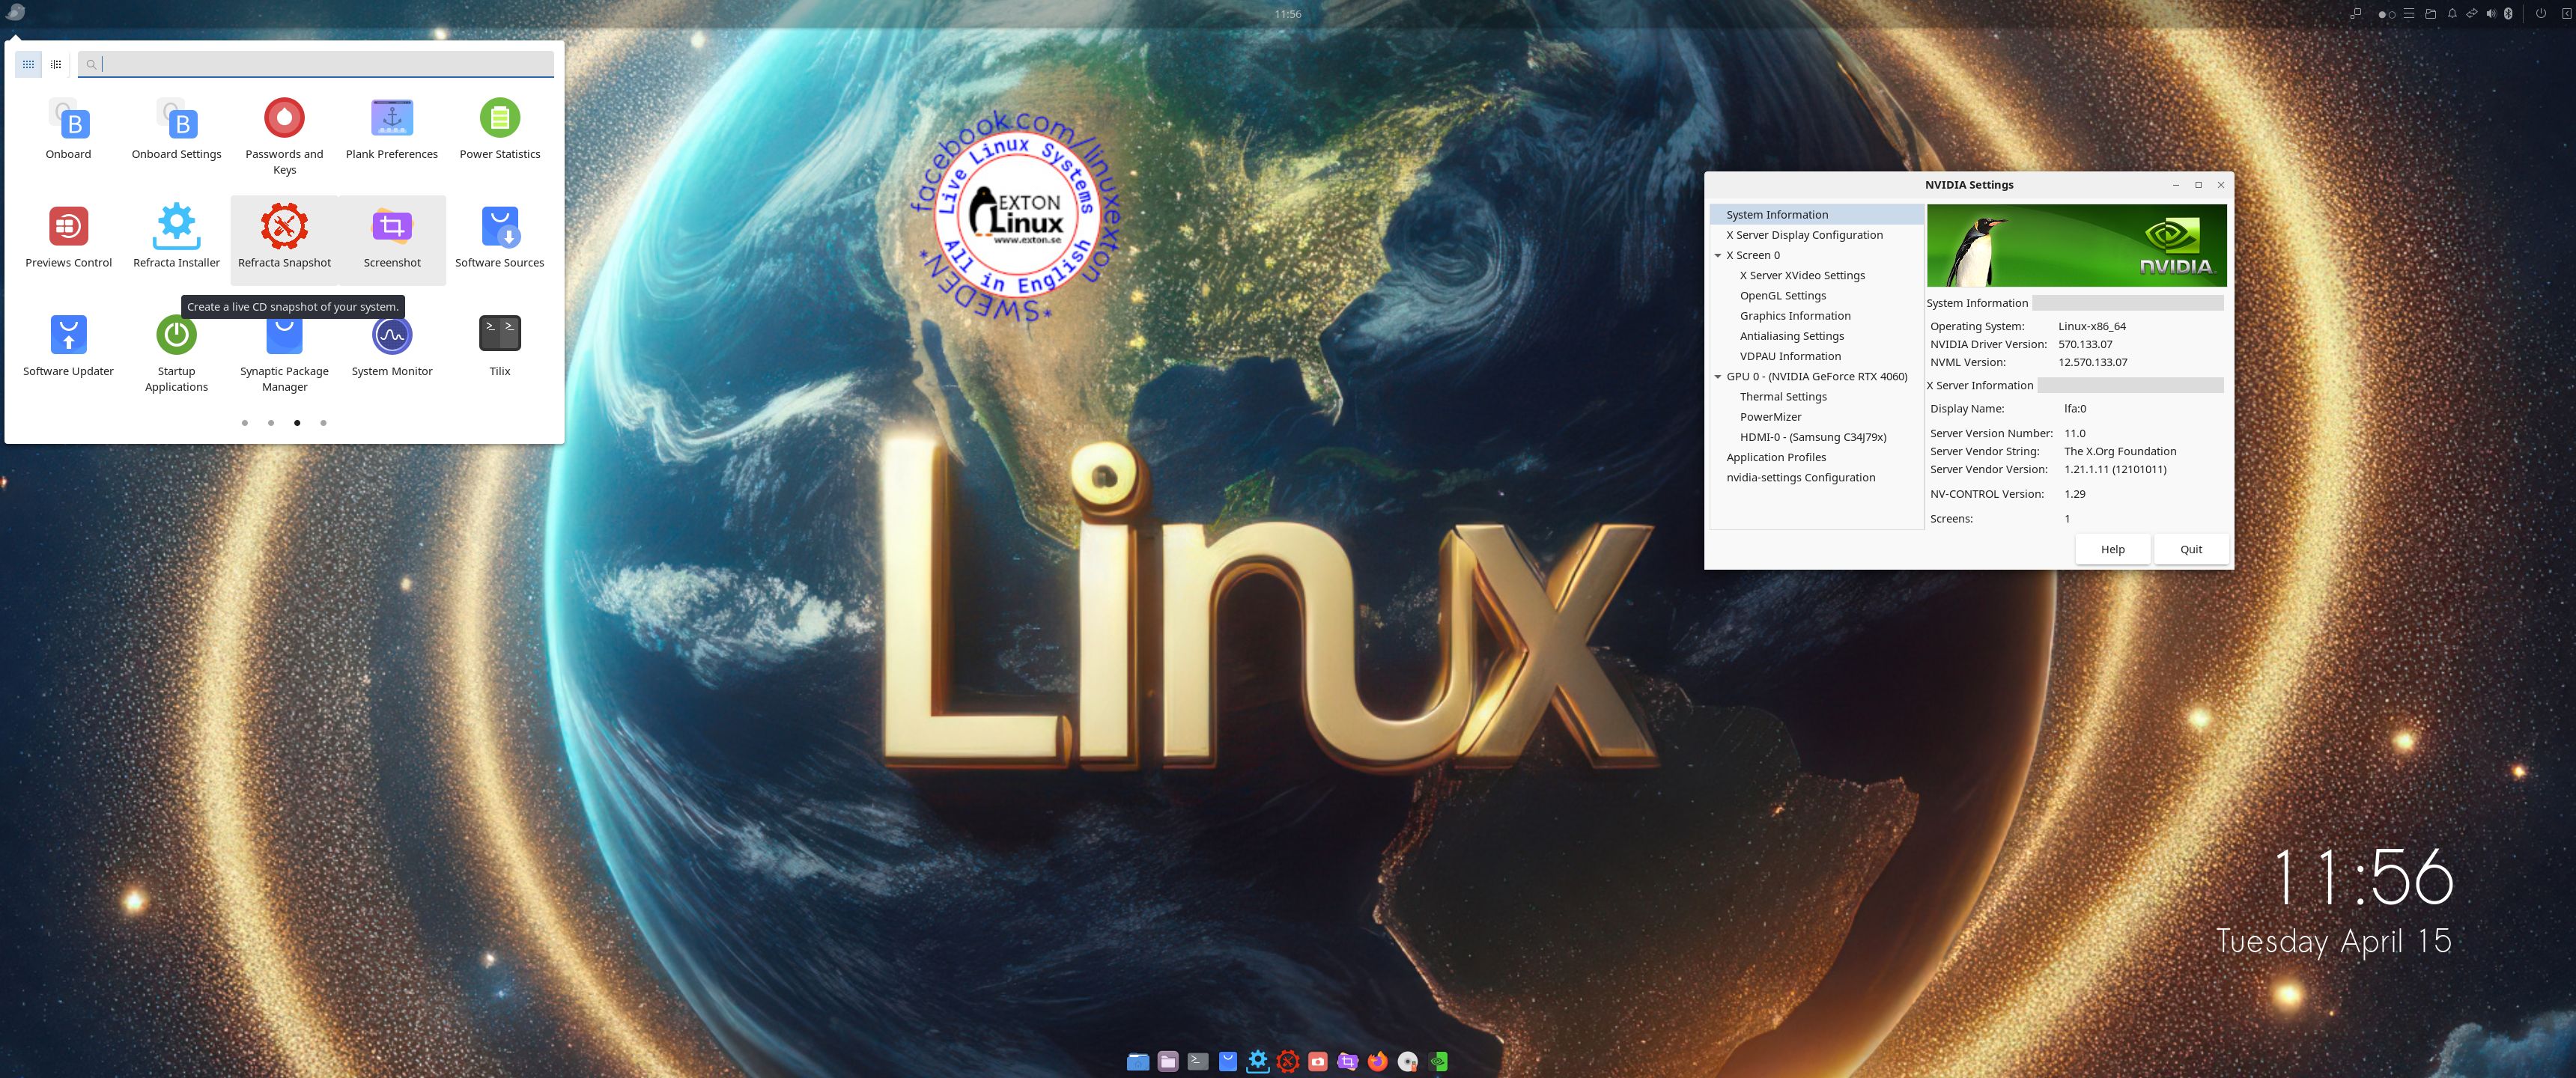2576x1078 pixels.
Task: Switch app menu to grid view
Action: (28, 64)
